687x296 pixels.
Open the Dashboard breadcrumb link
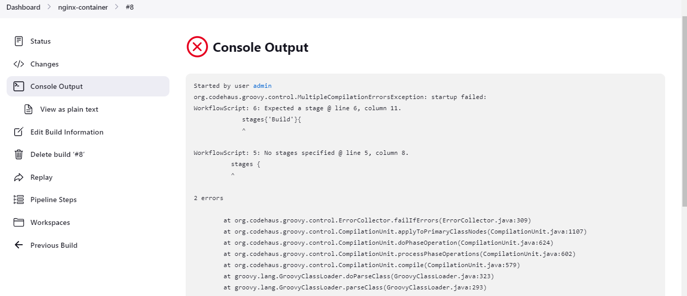coord(23,8)
